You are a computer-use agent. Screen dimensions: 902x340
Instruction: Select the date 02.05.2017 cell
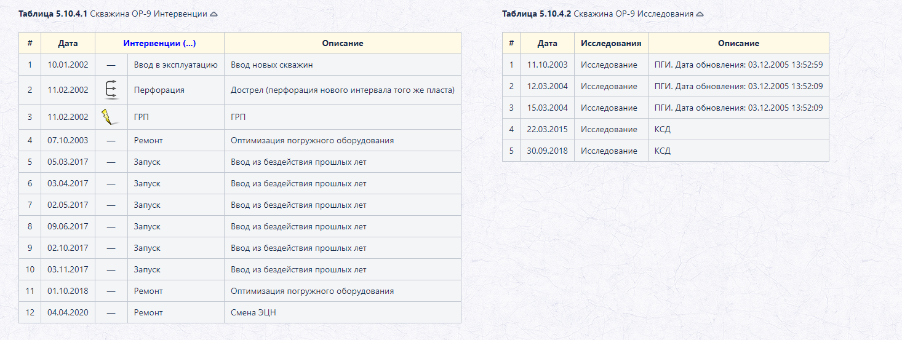pos(68,205)
